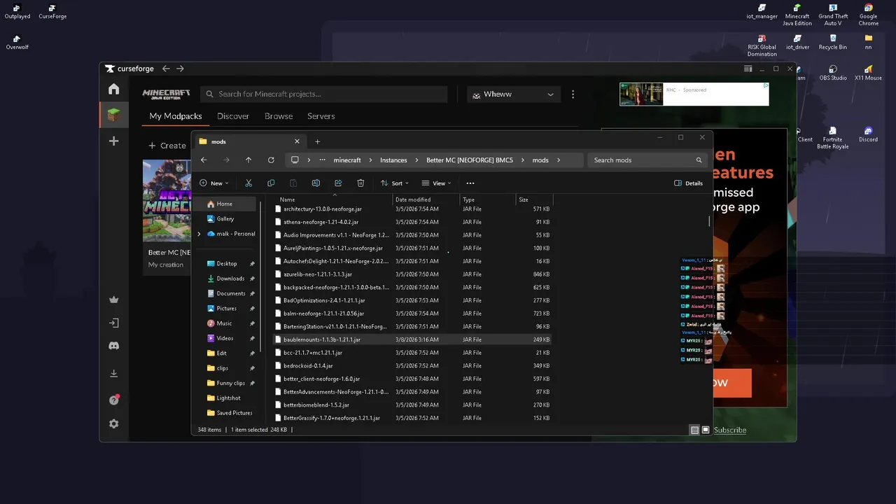This screenshot has width=896, height=504.
Task: Open Google Chrome desktop icon
Action: click(x=868, y=14)
